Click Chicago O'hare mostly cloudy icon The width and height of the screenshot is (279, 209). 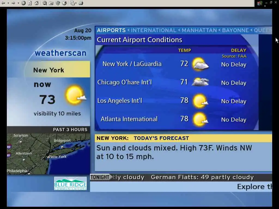click(200, 82)
